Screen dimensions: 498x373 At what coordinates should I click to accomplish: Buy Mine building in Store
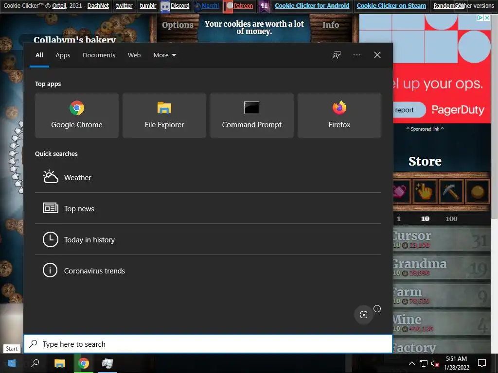pyautogui.click(x=442, y=323)
